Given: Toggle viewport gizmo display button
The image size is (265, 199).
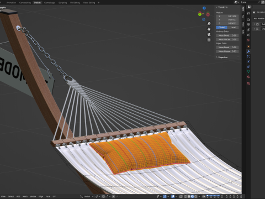Looking at the screenshot, I should point(165,196).
